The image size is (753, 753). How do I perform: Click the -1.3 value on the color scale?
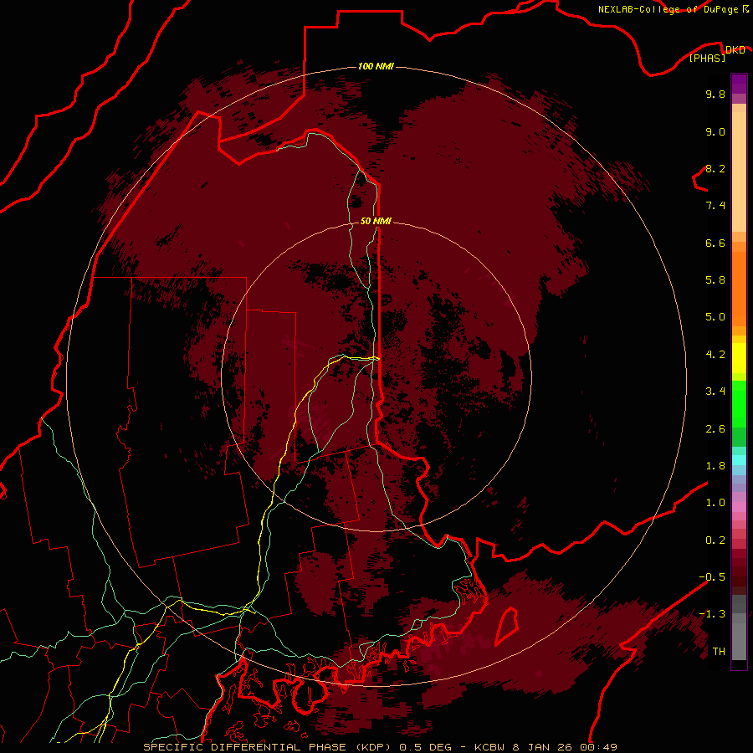712,614
